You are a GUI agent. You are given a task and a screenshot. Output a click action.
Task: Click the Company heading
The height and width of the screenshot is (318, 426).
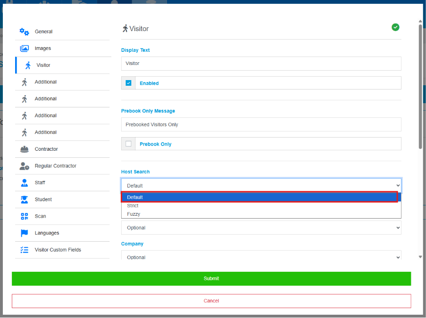132,244
